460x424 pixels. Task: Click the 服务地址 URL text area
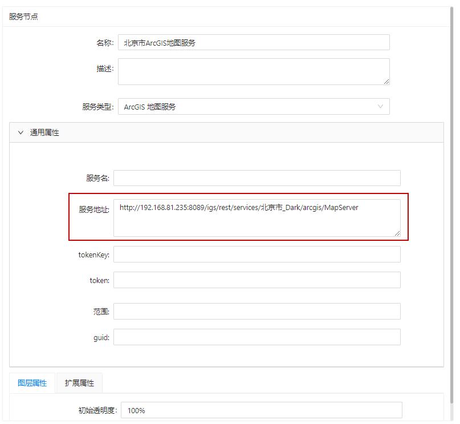pyautogui.click(x=257, y=218)
